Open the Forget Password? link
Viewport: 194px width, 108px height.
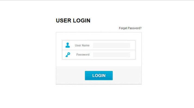tap(130, 28)
